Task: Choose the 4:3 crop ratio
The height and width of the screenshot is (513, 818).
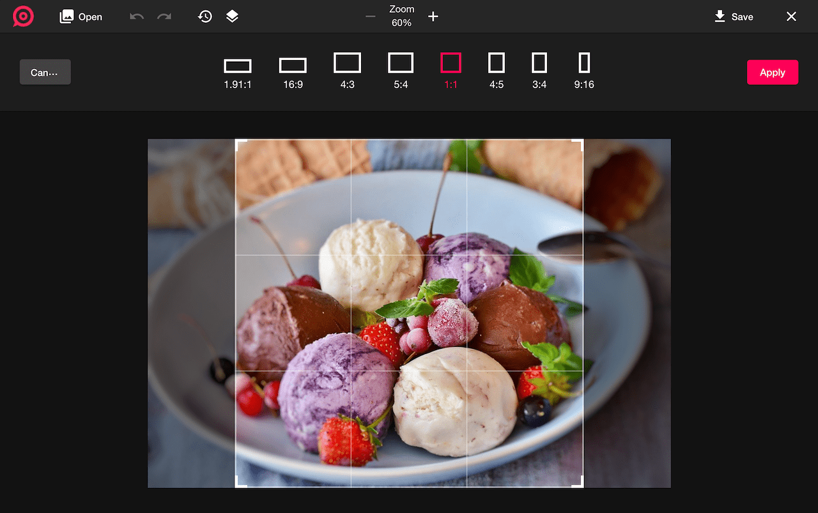Action: (347, 71)
